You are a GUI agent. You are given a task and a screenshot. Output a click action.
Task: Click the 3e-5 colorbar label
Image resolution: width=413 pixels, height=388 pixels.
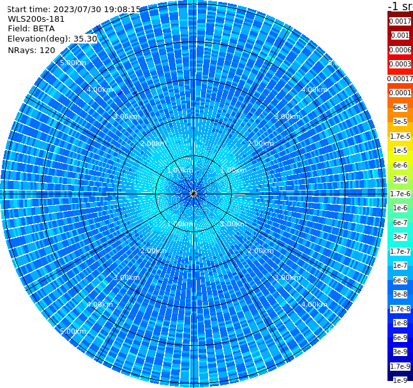[x=400, y=121]
